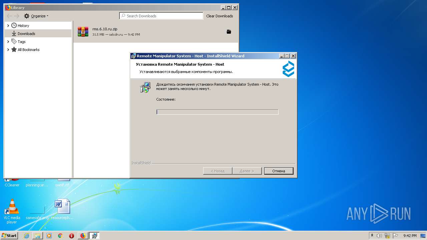Focus the Search Downloads field
The width and height of the screenshot is (427, 240).
pos(161,16)
